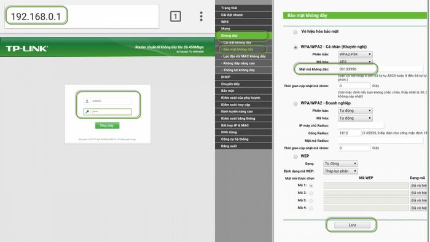Select WPA/WPA2 - Doanh nghiệp radio button
This screenshot has width=430, height=242.
coord(295,104)
